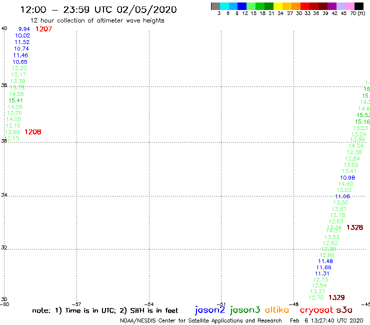Click wave height value 13.53
The height and width of the screenshot is (325, 370).
[x=332, y=237]
